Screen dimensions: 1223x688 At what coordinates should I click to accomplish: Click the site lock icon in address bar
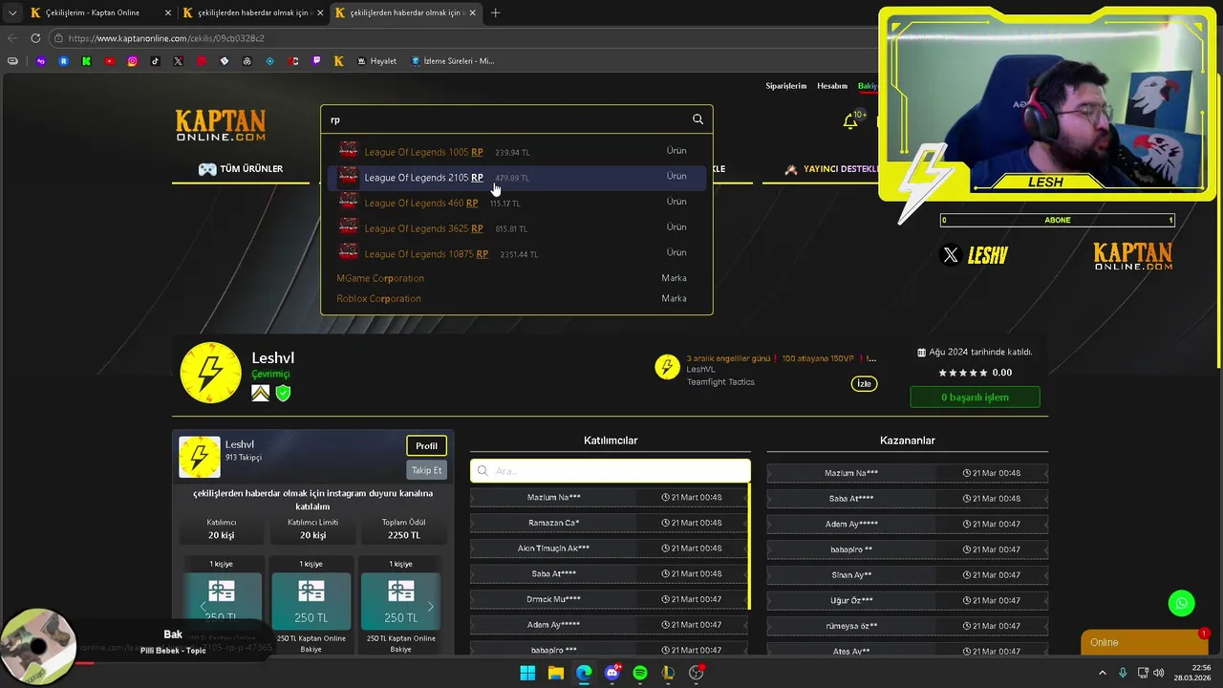tap(58, 38)
